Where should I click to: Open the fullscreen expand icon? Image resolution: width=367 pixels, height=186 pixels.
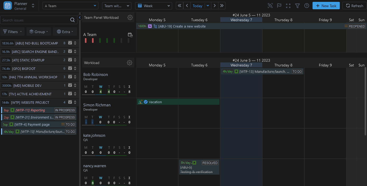click(x=288, y=6)
